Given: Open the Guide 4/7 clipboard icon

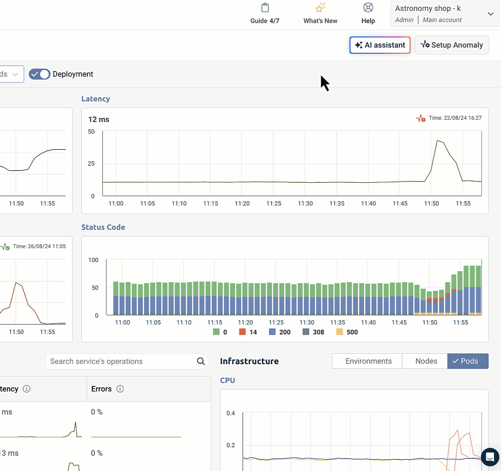Looking at the screenshot, I should point(265,8).
